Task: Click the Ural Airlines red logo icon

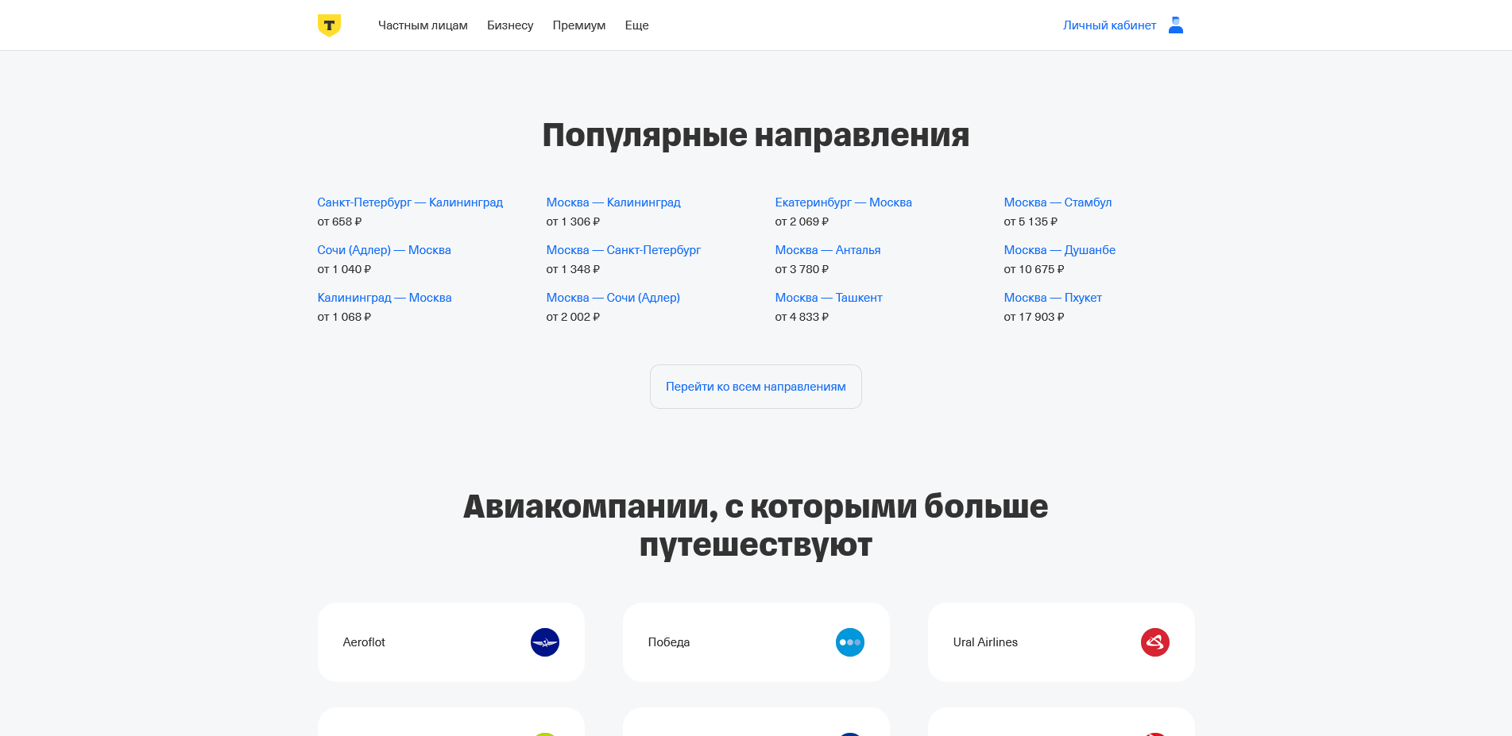Action: (x=1155, y=642)
